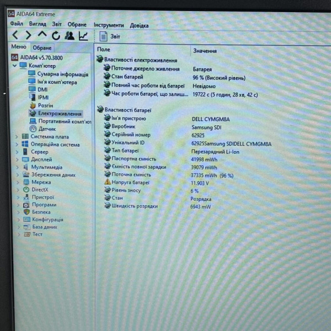Click the Системна плата motherboard icon
Screen dimensions: 331x331
25,136
